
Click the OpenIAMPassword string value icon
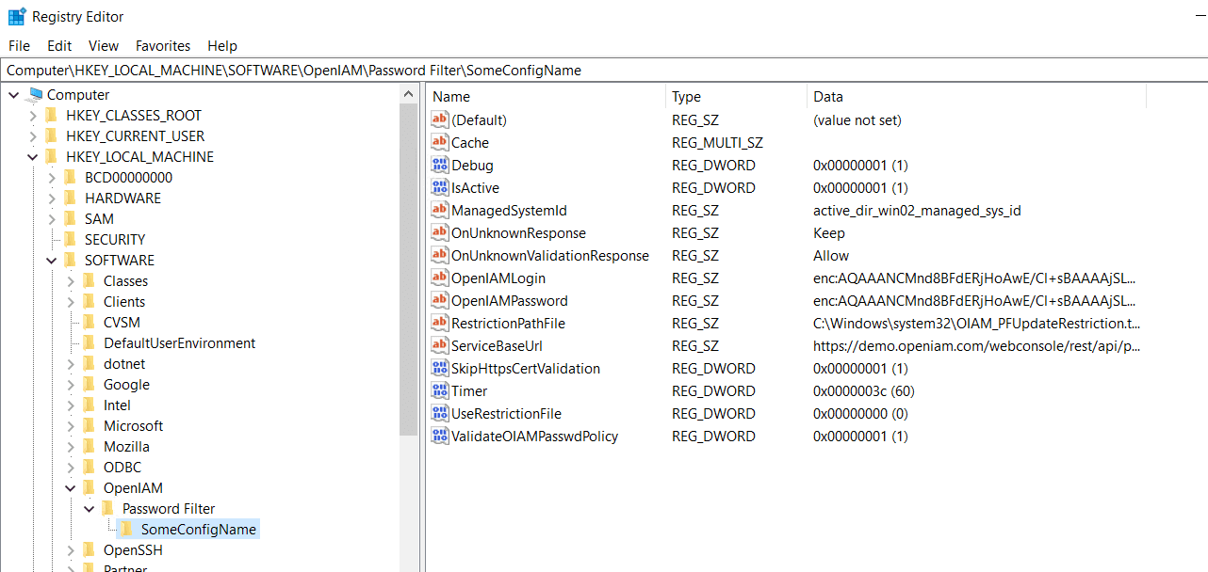(440, 301)
